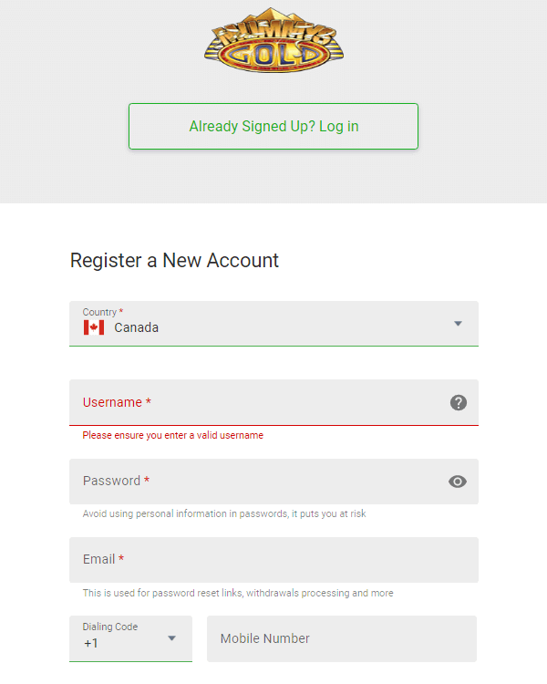The height and width of the screenshot is (684, 547).
Task: Click the email usage hint text
Action: 238,593
